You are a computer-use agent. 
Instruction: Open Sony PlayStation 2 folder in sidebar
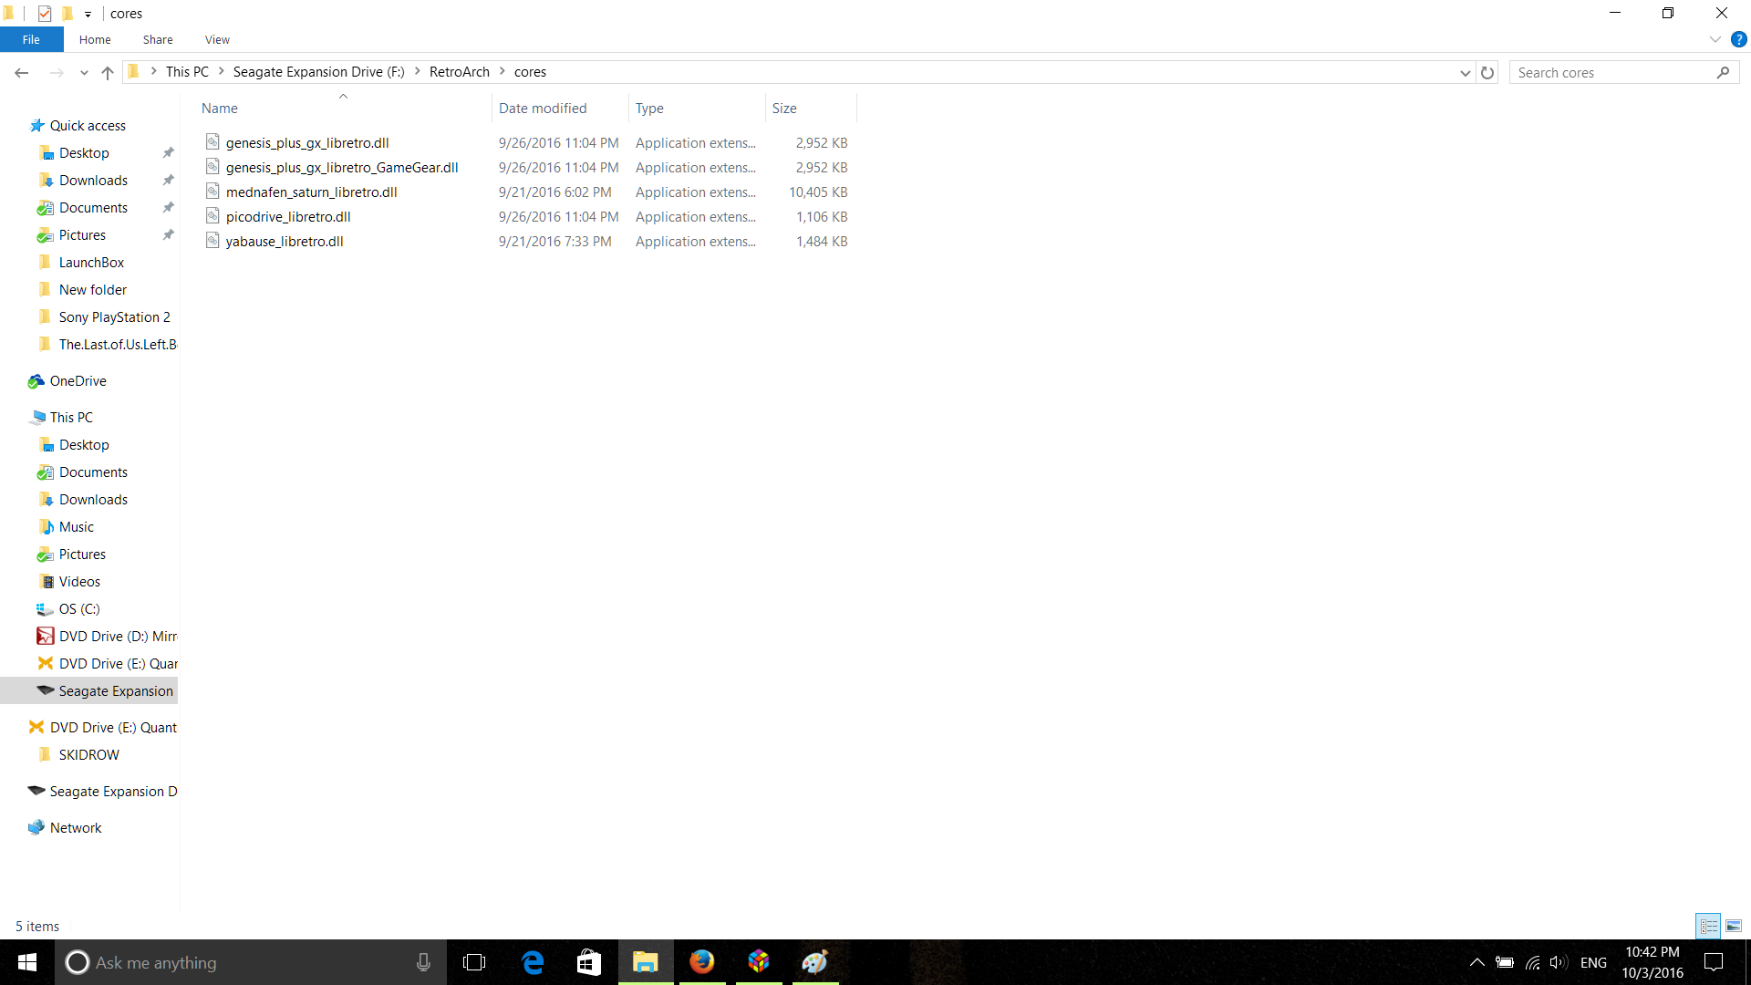(x=114, y=316)
